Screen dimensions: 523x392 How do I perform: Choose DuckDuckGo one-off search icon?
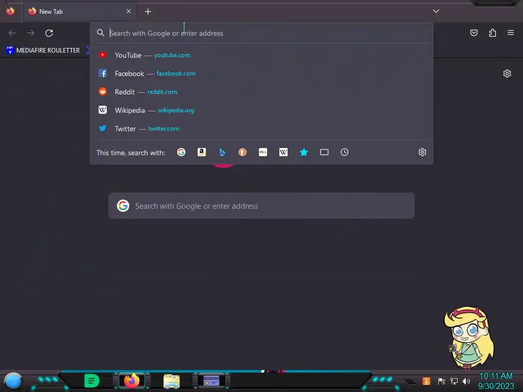pyautogui.click(x=243, y=152)
